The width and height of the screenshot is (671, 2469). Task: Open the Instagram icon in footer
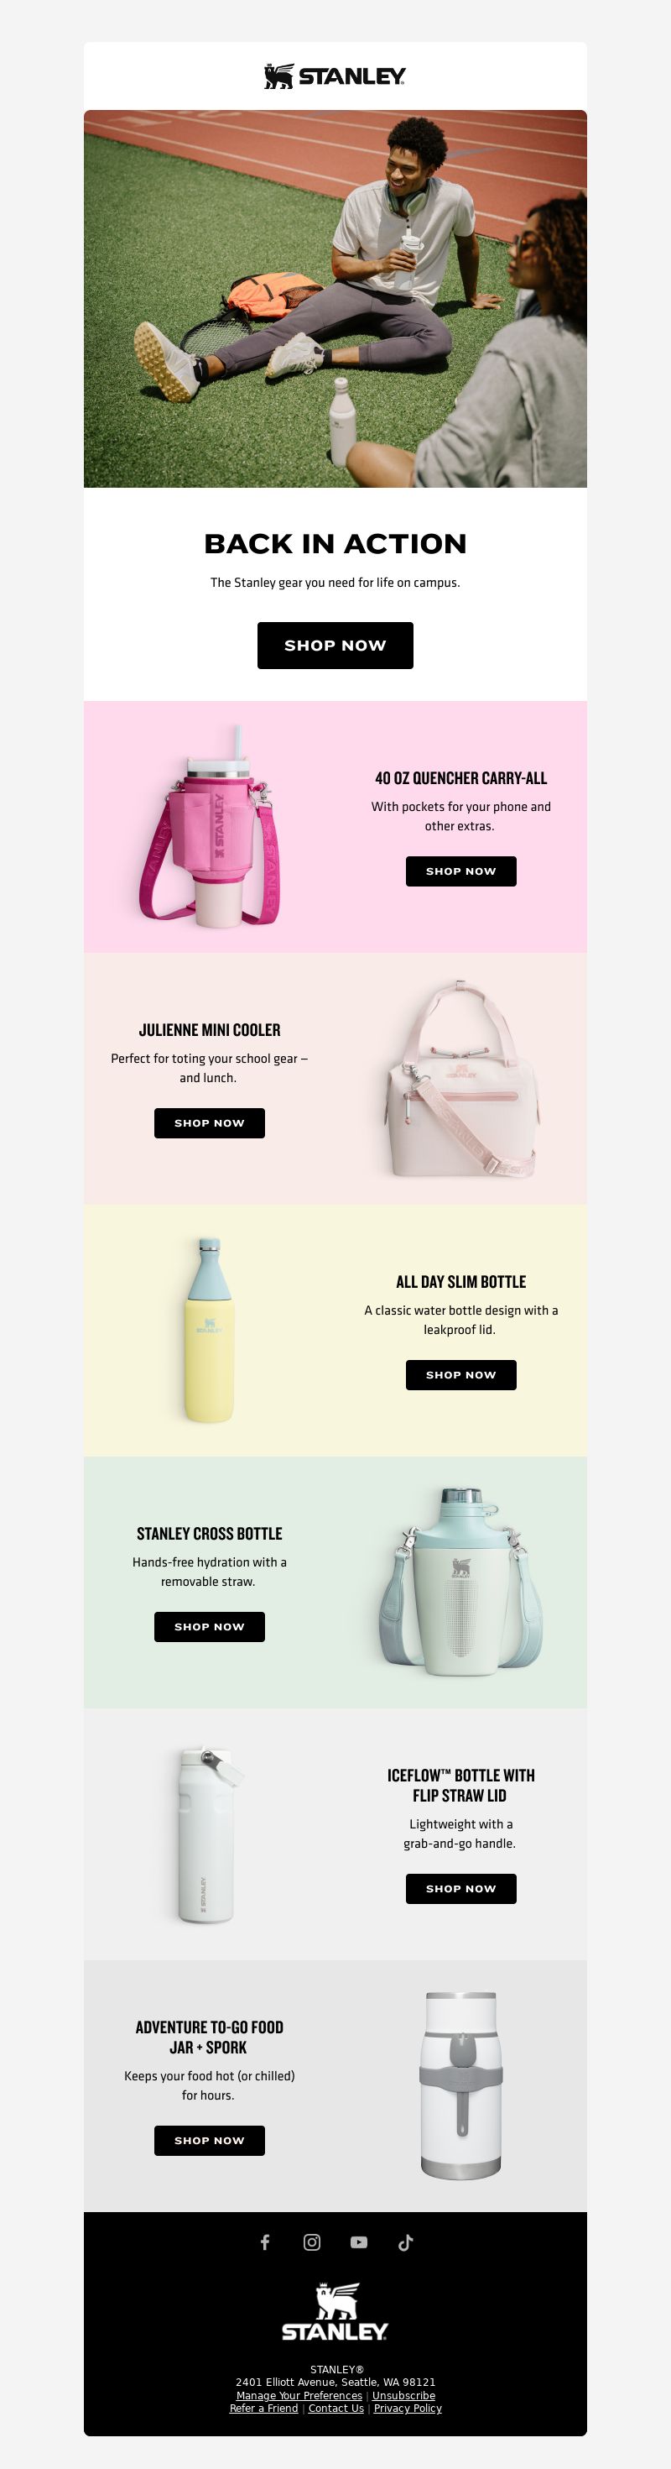tap(312, 2241)
